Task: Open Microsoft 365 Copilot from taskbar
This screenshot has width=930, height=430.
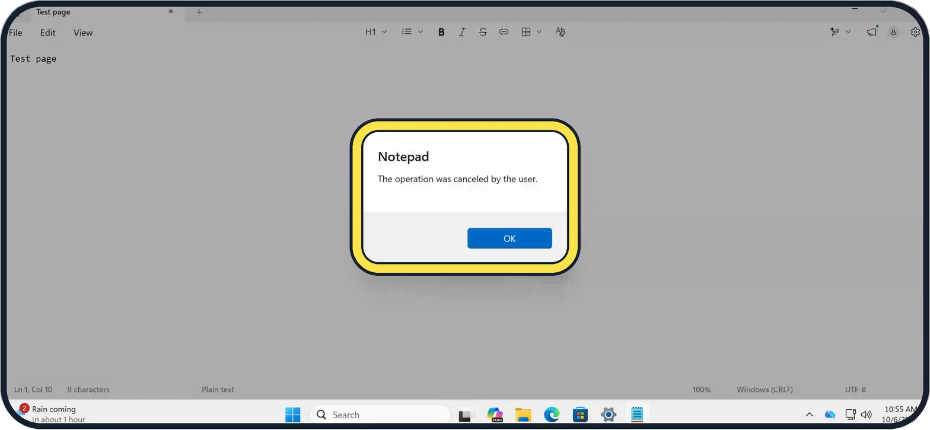Action: 495,415
